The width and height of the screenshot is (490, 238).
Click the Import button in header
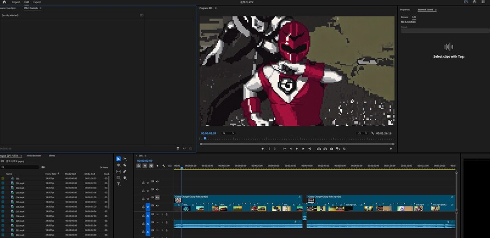coord(16,2)
